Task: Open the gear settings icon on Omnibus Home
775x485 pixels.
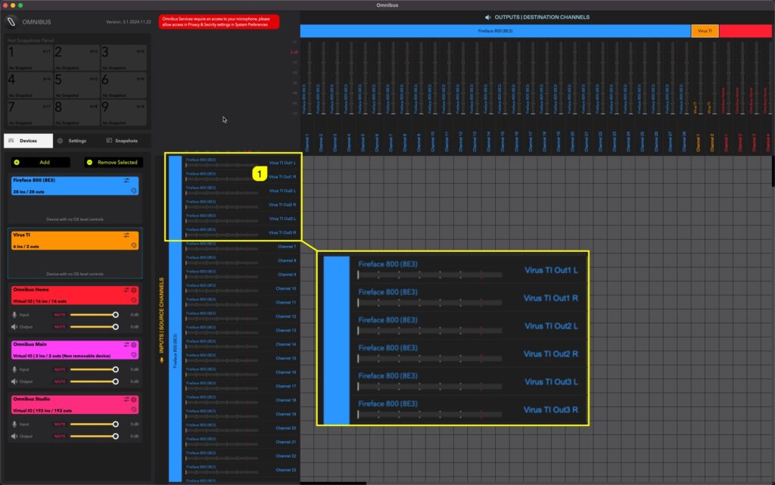Action: pyautogui.click(x=132, y=288)
